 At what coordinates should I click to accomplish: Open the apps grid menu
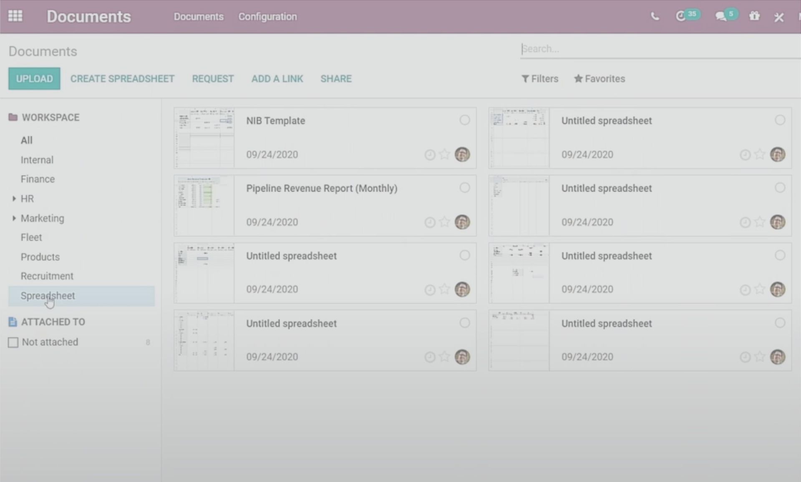click(15, 16)
